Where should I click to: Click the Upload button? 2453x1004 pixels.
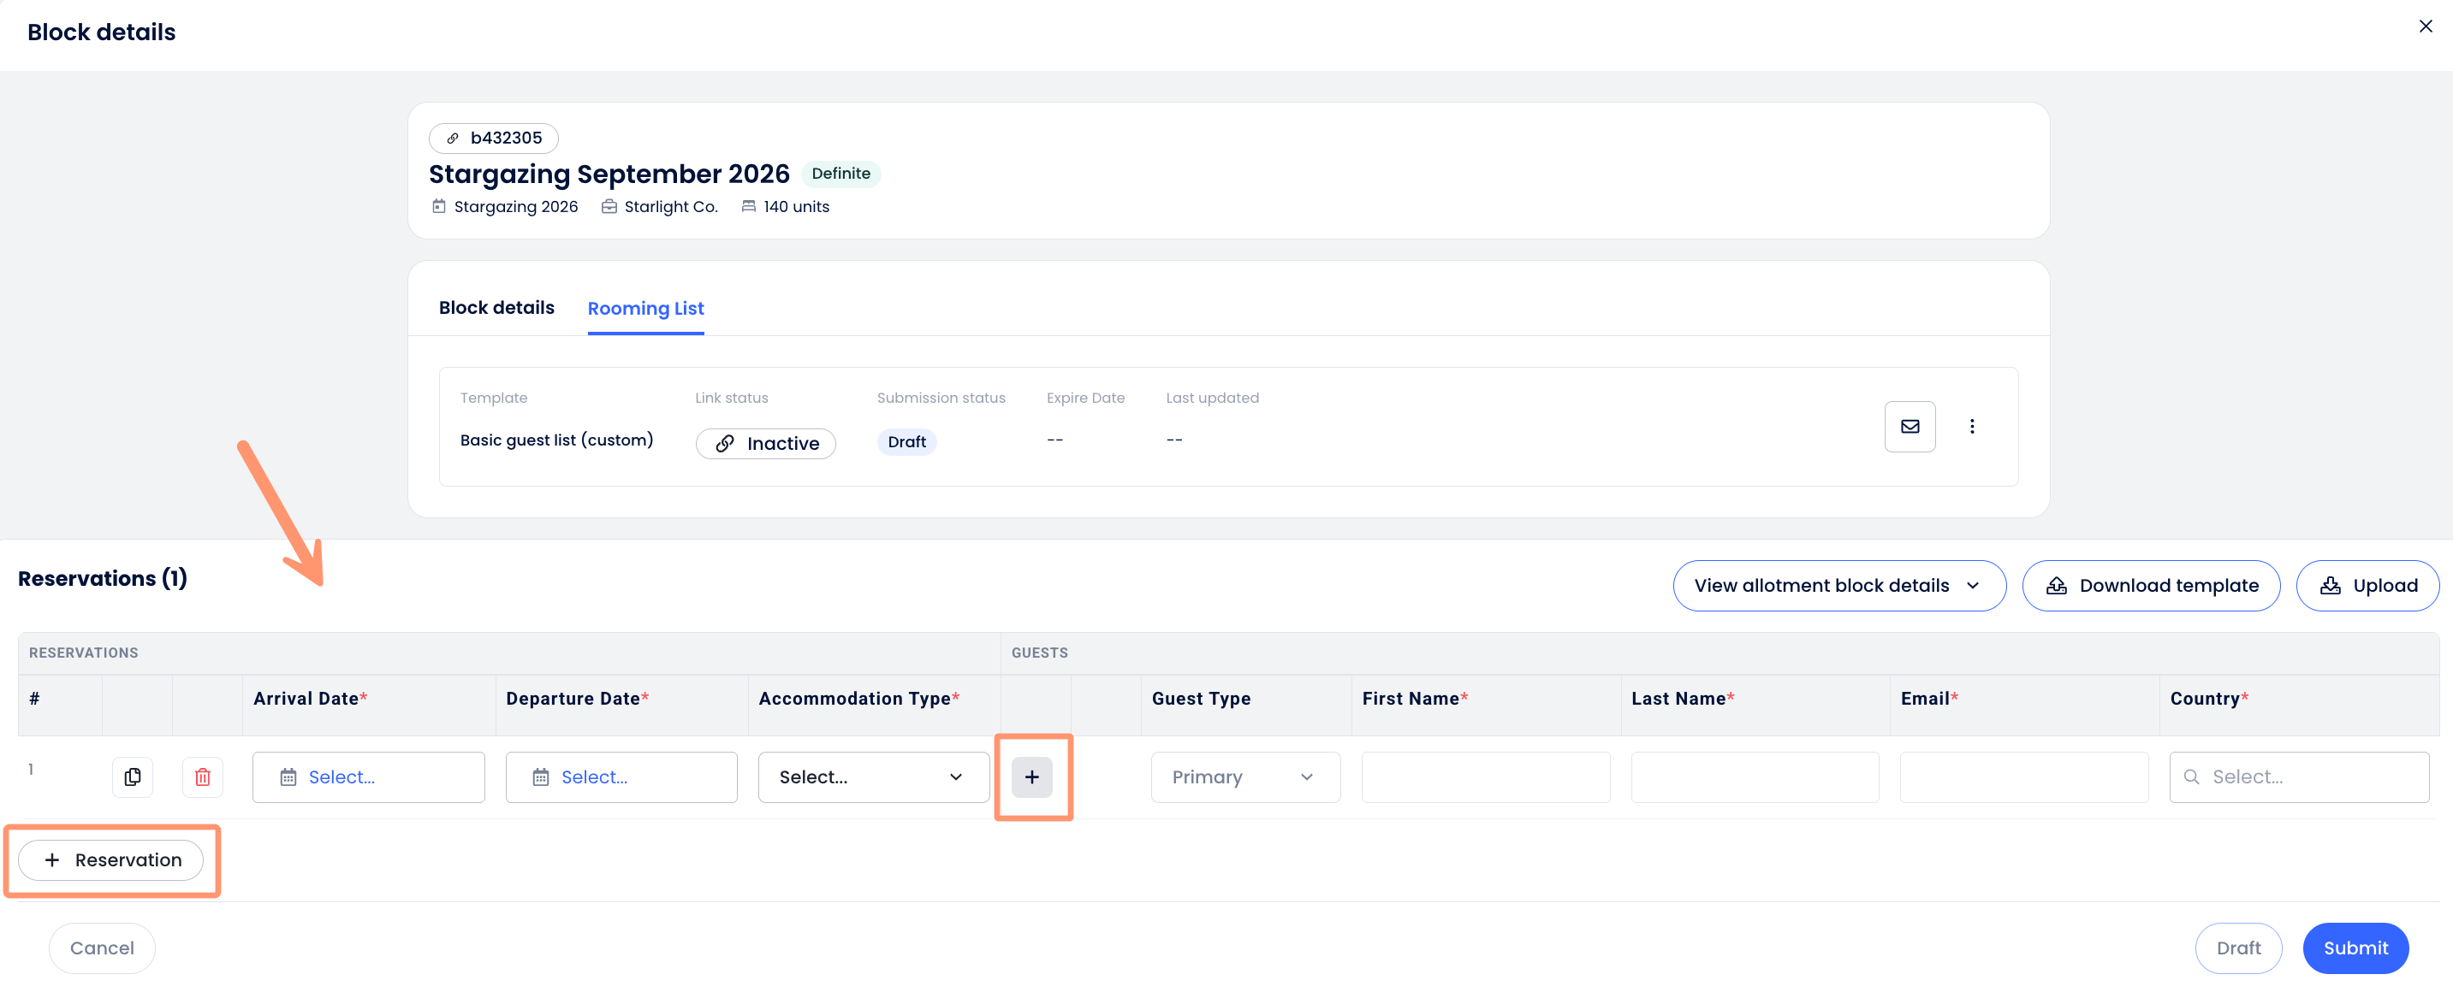[x=2367, y=585]
